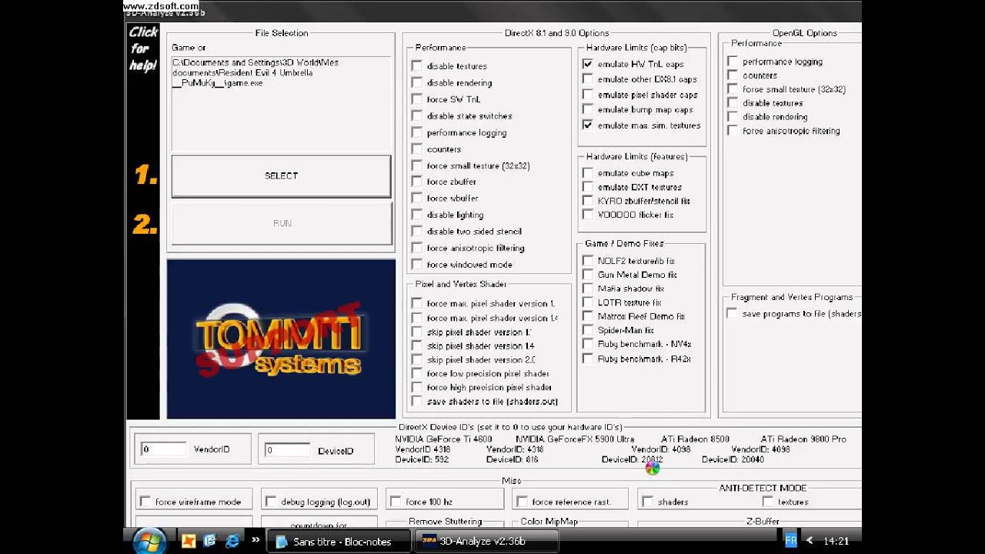985x554 pixels.
Task: Enable 'force windowed mode'
Action: coord(416,264)
